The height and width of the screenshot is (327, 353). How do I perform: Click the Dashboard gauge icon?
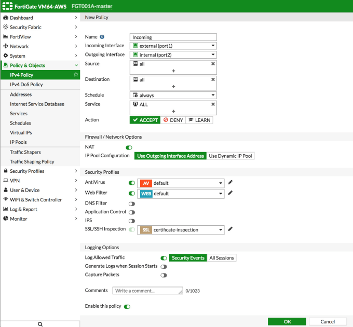point(6,18)
